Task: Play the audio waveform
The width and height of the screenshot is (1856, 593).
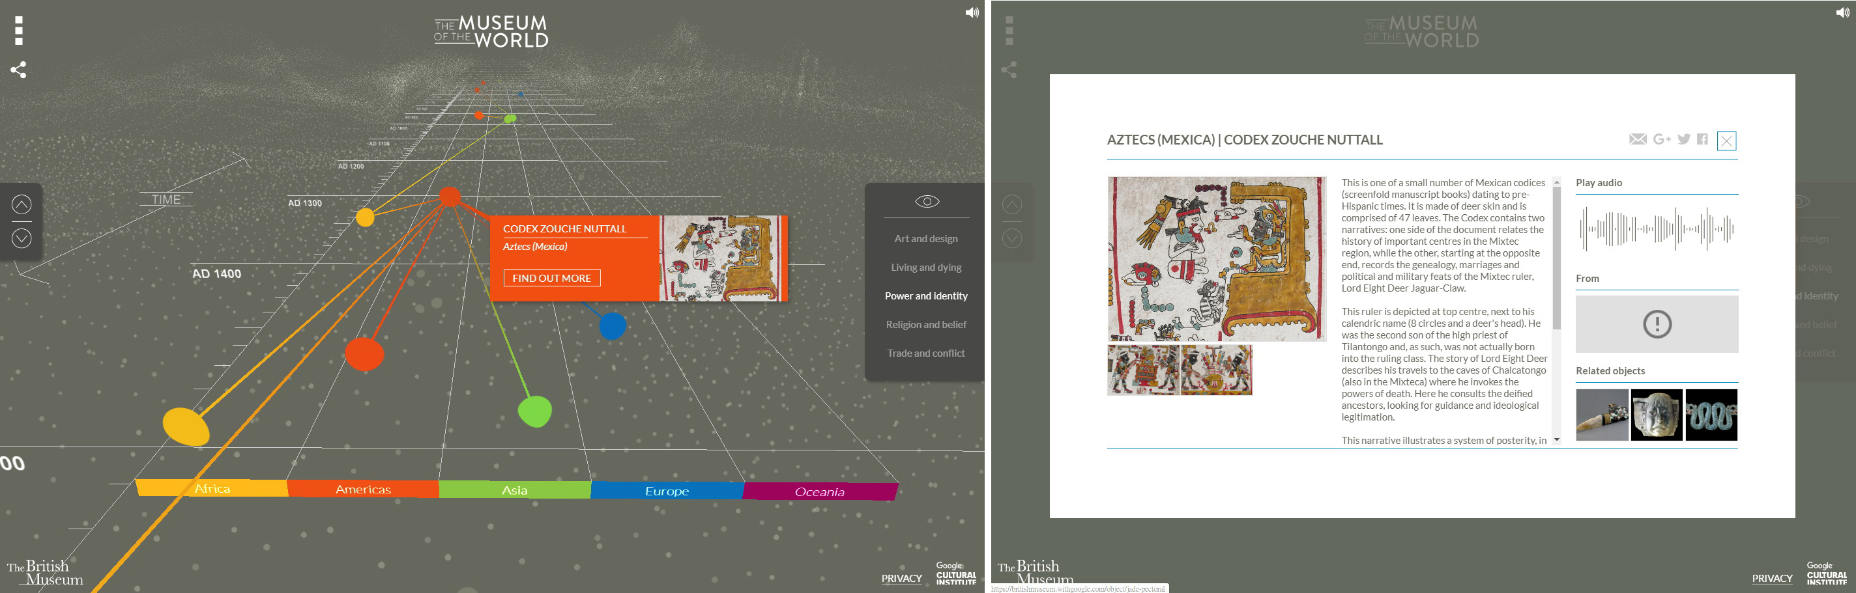Action: [1657, 230]
